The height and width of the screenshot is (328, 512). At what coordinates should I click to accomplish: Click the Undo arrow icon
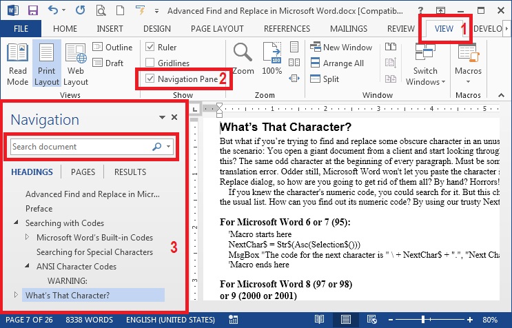(x=53, y=10)
